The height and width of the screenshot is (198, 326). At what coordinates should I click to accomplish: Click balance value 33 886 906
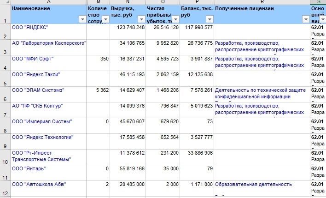pos(197,157)
